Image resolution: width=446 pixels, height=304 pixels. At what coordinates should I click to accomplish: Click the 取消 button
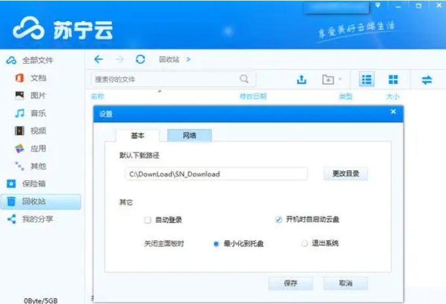pyautogui.click(x=346, y=283)
